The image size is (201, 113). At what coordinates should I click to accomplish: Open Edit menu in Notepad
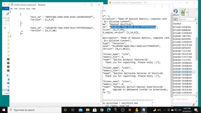point(16,9)
